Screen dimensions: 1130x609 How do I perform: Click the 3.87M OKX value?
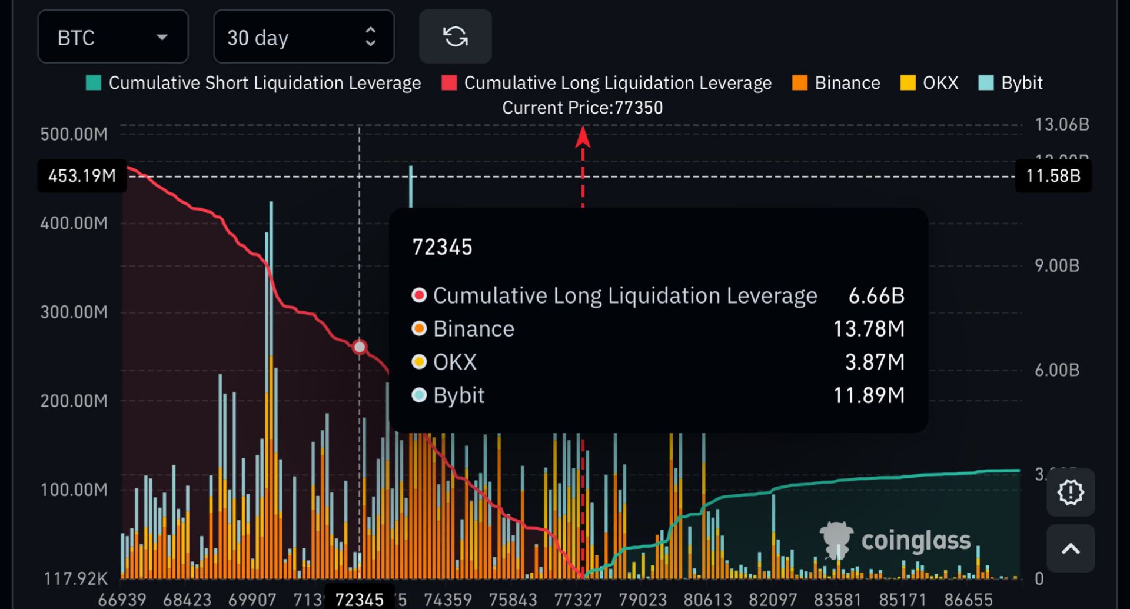coord(875,362)
